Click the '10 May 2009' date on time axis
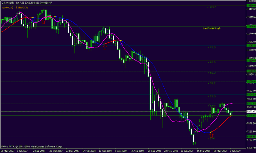Image resolution: width=256 pixels, height=153 pixels. [x=220, y=151]
